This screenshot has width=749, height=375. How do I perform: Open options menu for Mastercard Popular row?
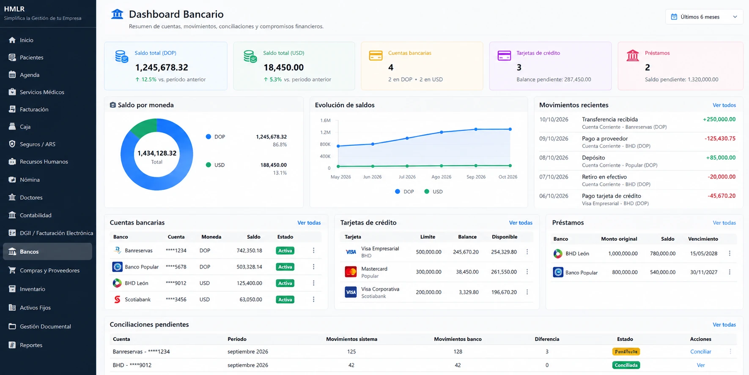(527, 272)
